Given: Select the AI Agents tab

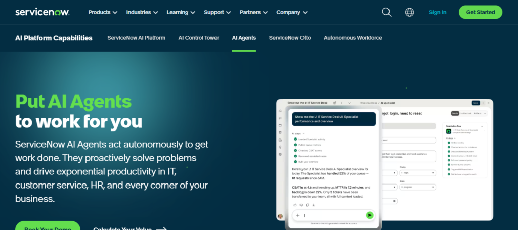Looking at the screenshot, I should pyautogui.click(x=244, y=38).
